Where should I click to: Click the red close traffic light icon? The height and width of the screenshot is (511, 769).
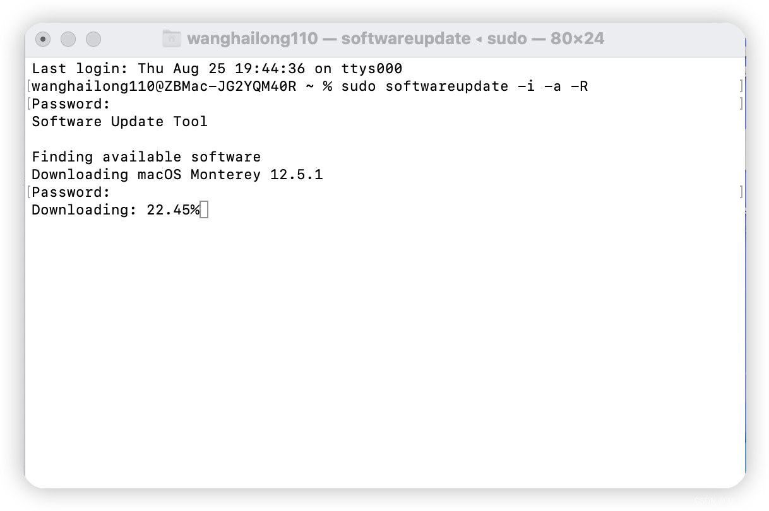click(x=43, y=39)
